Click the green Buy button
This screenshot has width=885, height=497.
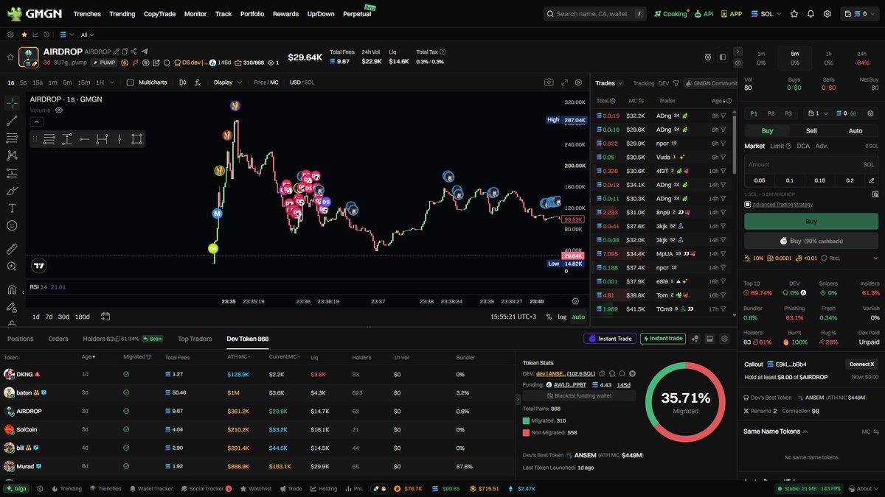coord(811,221)
